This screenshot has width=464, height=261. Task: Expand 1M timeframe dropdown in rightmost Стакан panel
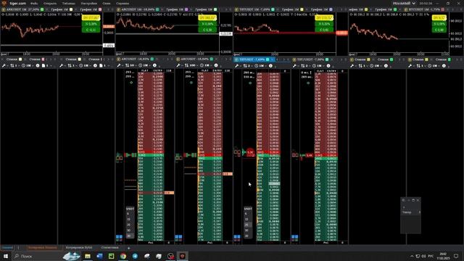click(x=434, y=65)
